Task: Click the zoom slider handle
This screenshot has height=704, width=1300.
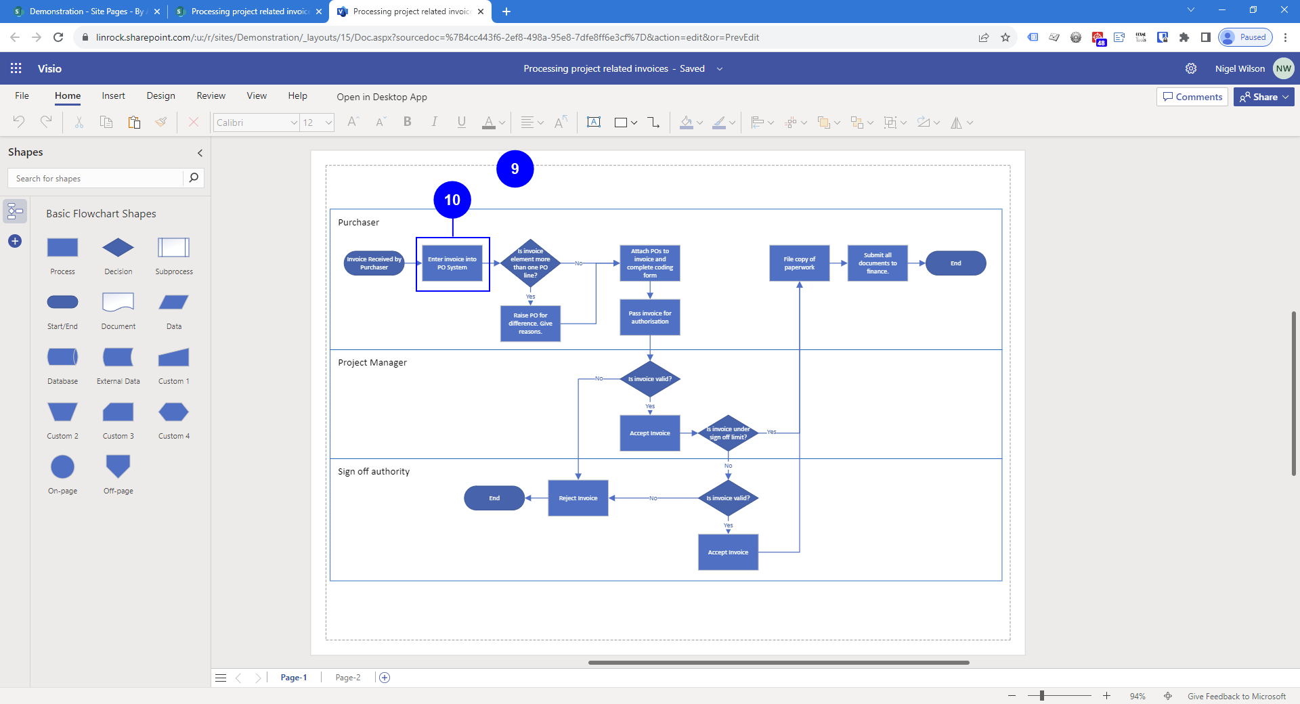Action: pos(1042,696)
